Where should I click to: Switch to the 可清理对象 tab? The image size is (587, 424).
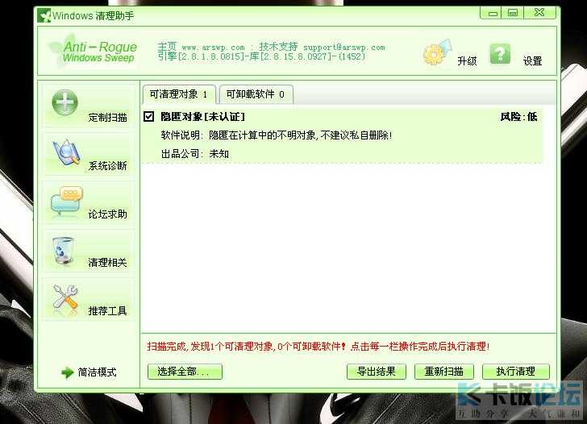point(178,94)
